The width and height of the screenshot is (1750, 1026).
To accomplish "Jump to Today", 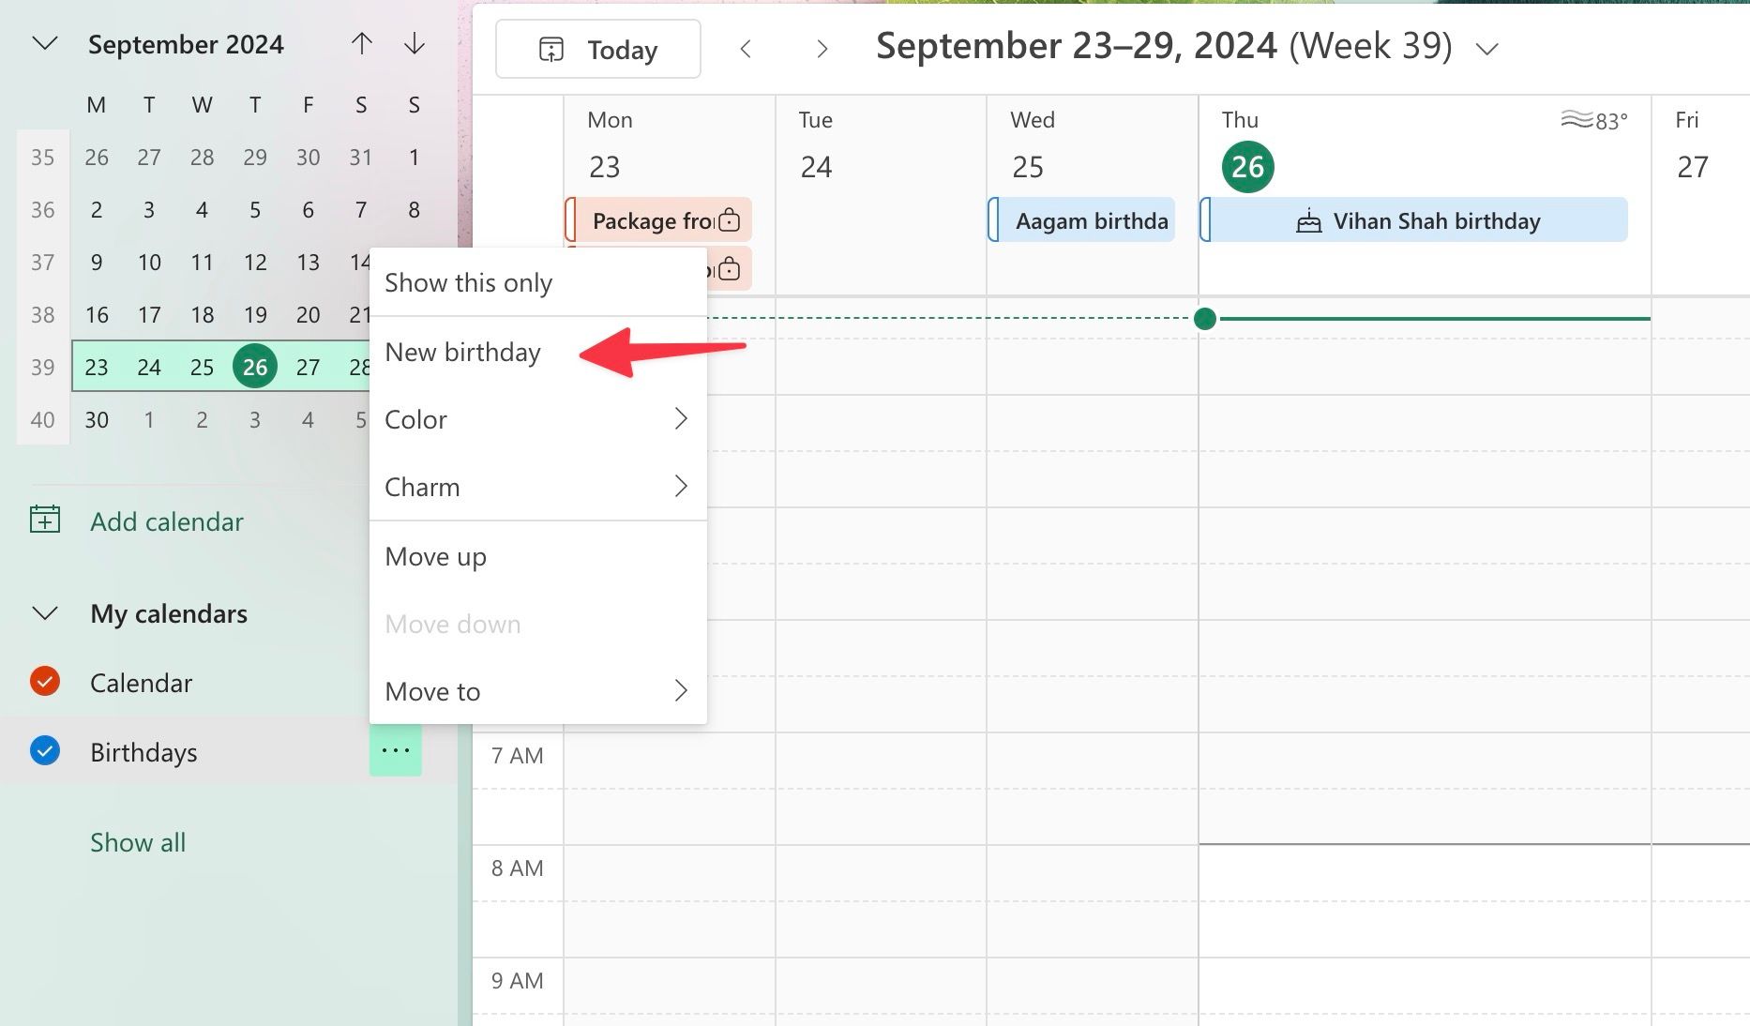I will 598,49.
